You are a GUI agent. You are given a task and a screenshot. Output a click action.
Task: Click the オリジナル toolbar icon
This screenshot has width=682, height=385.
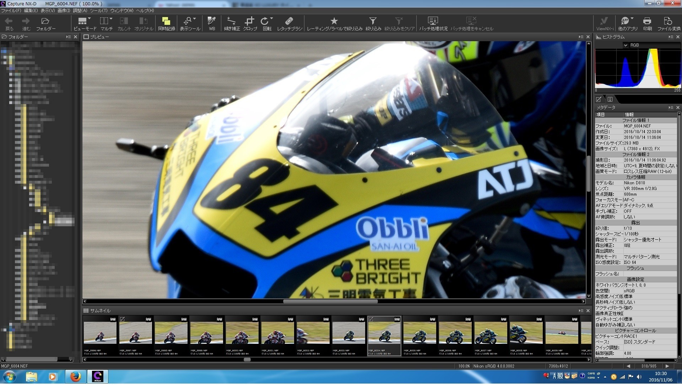[x=144, y=21]
